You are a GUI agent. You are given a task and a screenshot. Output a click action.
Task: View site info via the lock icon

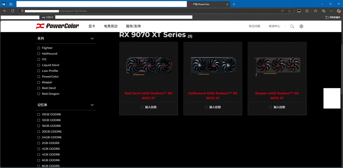click(22, 11)
